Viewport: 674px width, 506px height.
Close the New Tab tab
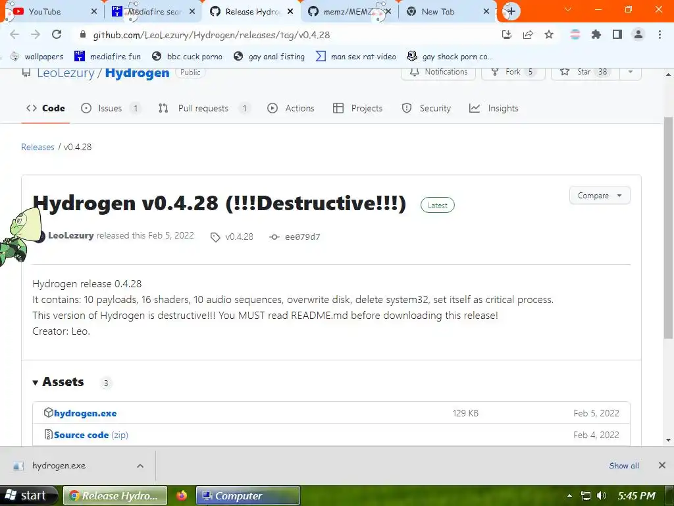(486, 12)
